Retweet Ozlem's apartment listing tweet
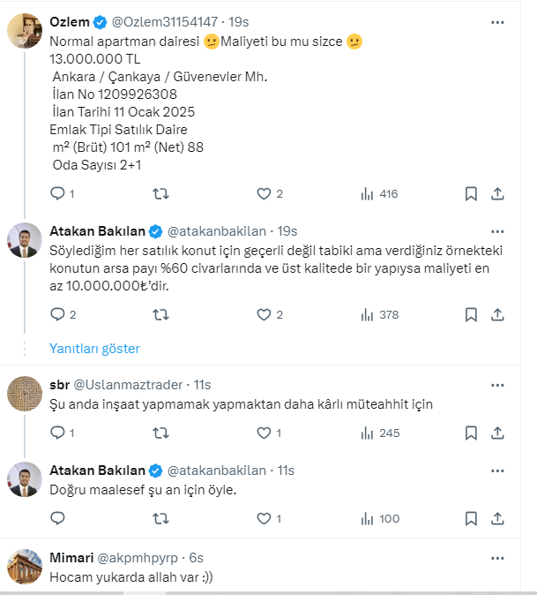Viewport: 537px width, 595px height. click(x=161, y=193)
